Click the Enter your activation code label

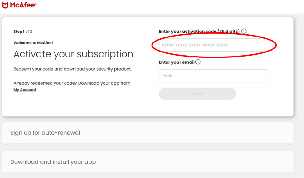click(x=199, y=31)
